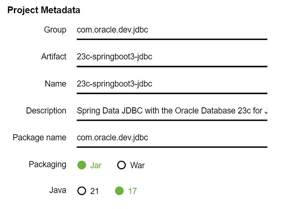
Task: Choose Java 17 radio button
Action: (x=119, y=191)
